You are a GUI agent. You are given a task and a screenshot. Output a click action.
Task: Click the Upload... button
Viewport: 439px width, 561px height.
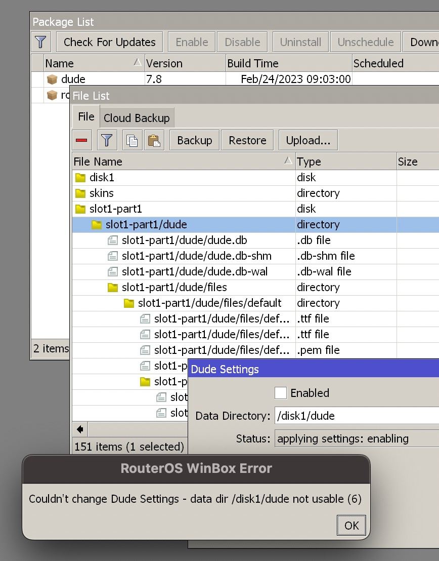tap(308, 140)
